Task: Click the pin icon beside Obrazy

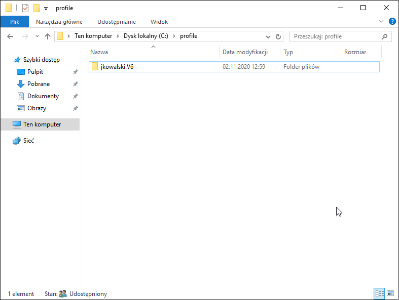Action: click(76, 108)
